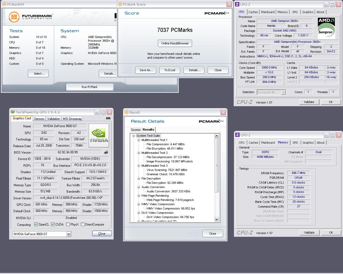Open About tab in upper CPU-Z window
Image resolution: width=343 pixels, height=274 pixels.
tap(320, 12)
